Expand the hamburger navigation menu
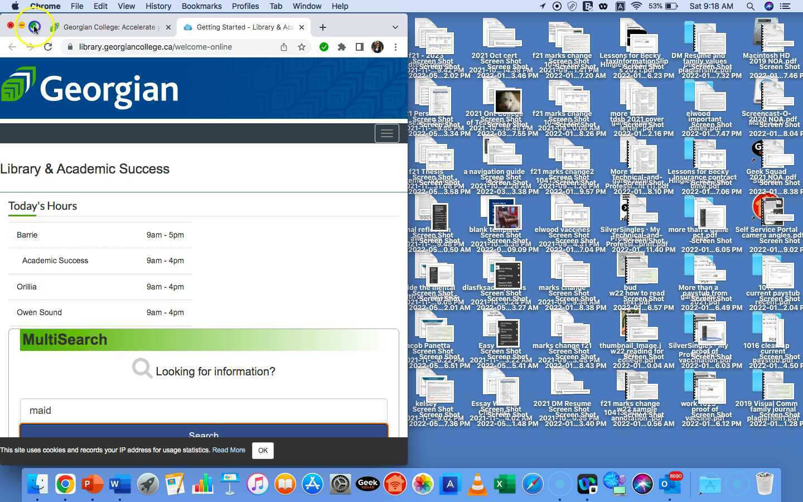Viewport: 803px width, 502px height. coord(387,133)
